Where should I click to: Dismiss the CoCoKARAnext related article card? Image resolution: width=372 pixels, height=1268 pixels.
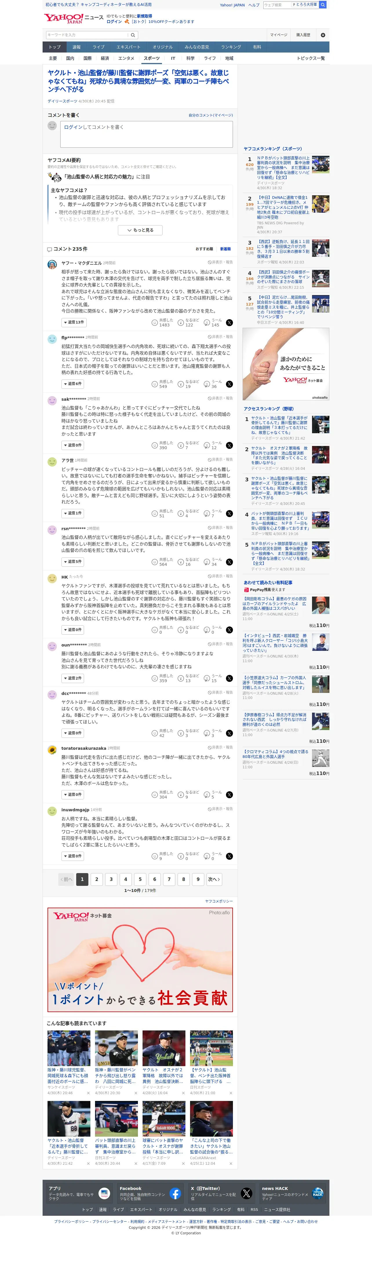(x=231, y=1164)
